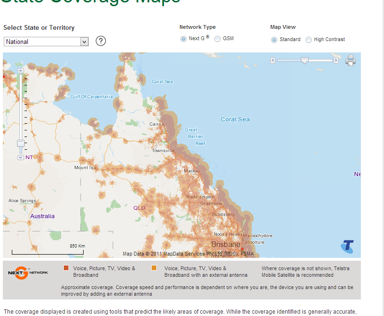The height and width of the screenshot is (316, 384).
Task: Click the light orange external antenna swatch
Action: pyautogui.click(x=154, y=268)
